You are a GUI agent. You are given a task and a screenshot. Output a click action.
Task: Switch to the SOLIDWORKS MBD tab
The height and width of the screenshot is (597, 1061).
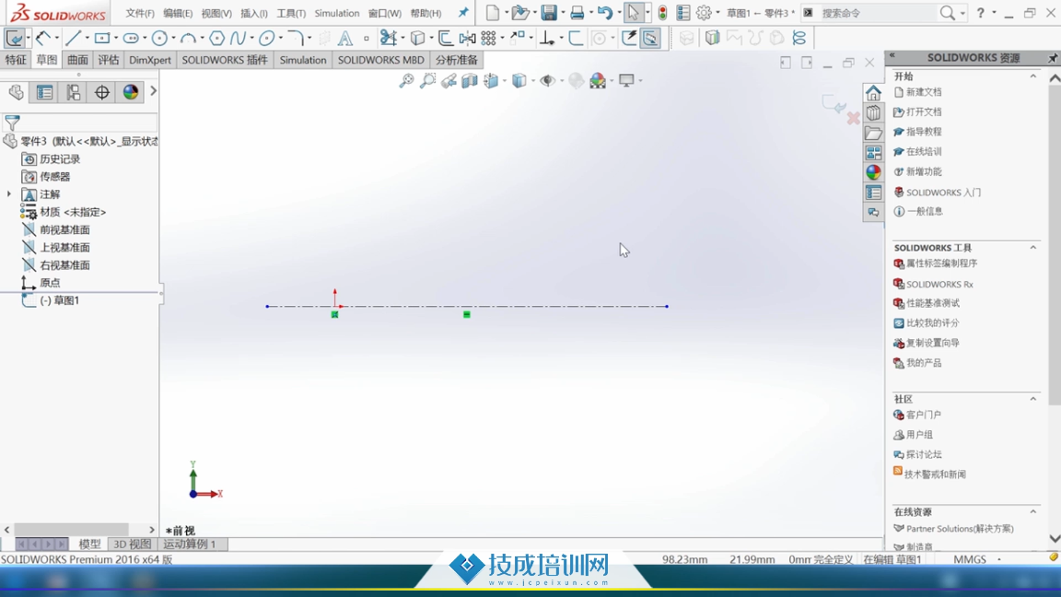[381, 60]
